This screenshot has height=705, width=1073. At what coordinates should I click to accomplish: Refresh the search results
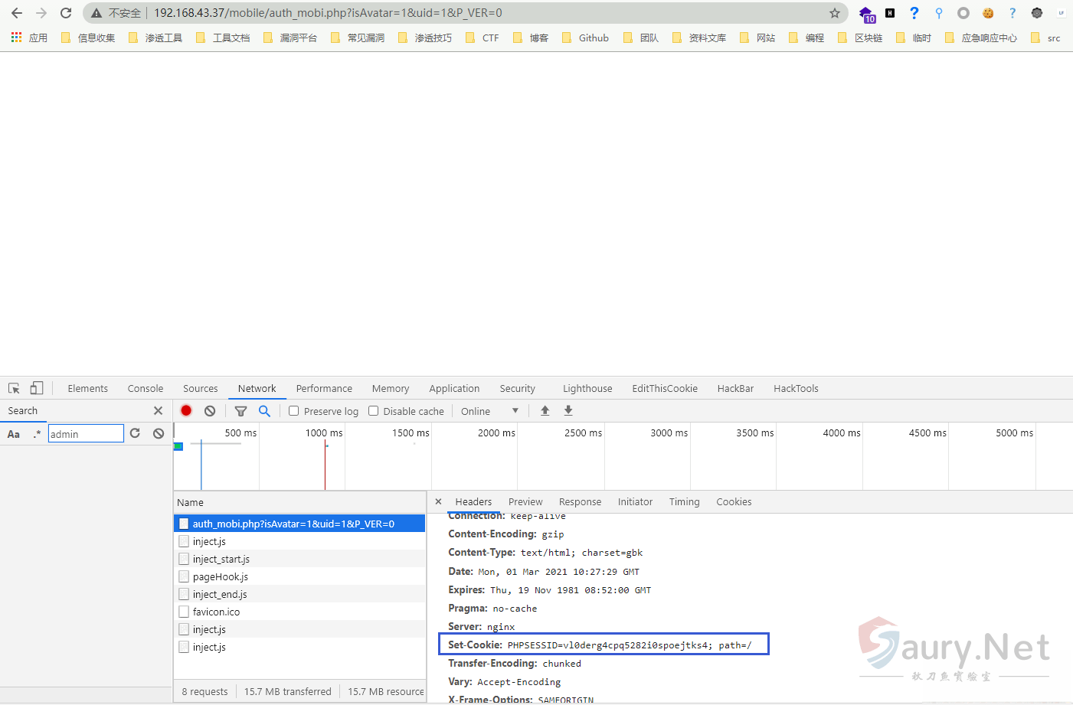(135, 433)
